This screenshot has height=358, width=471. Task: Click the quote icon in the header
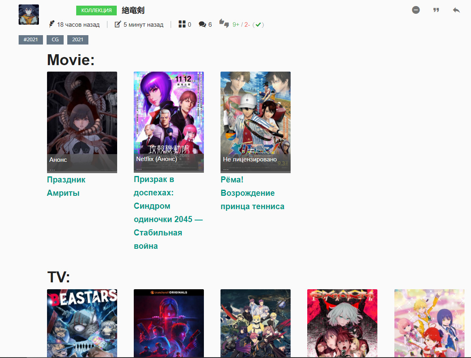436,10
